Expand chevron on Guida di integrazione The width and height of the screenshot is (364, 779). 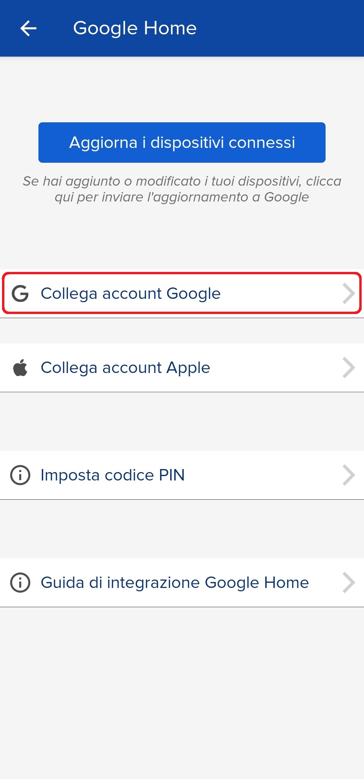pyautogui.click(x=348, y=583)
